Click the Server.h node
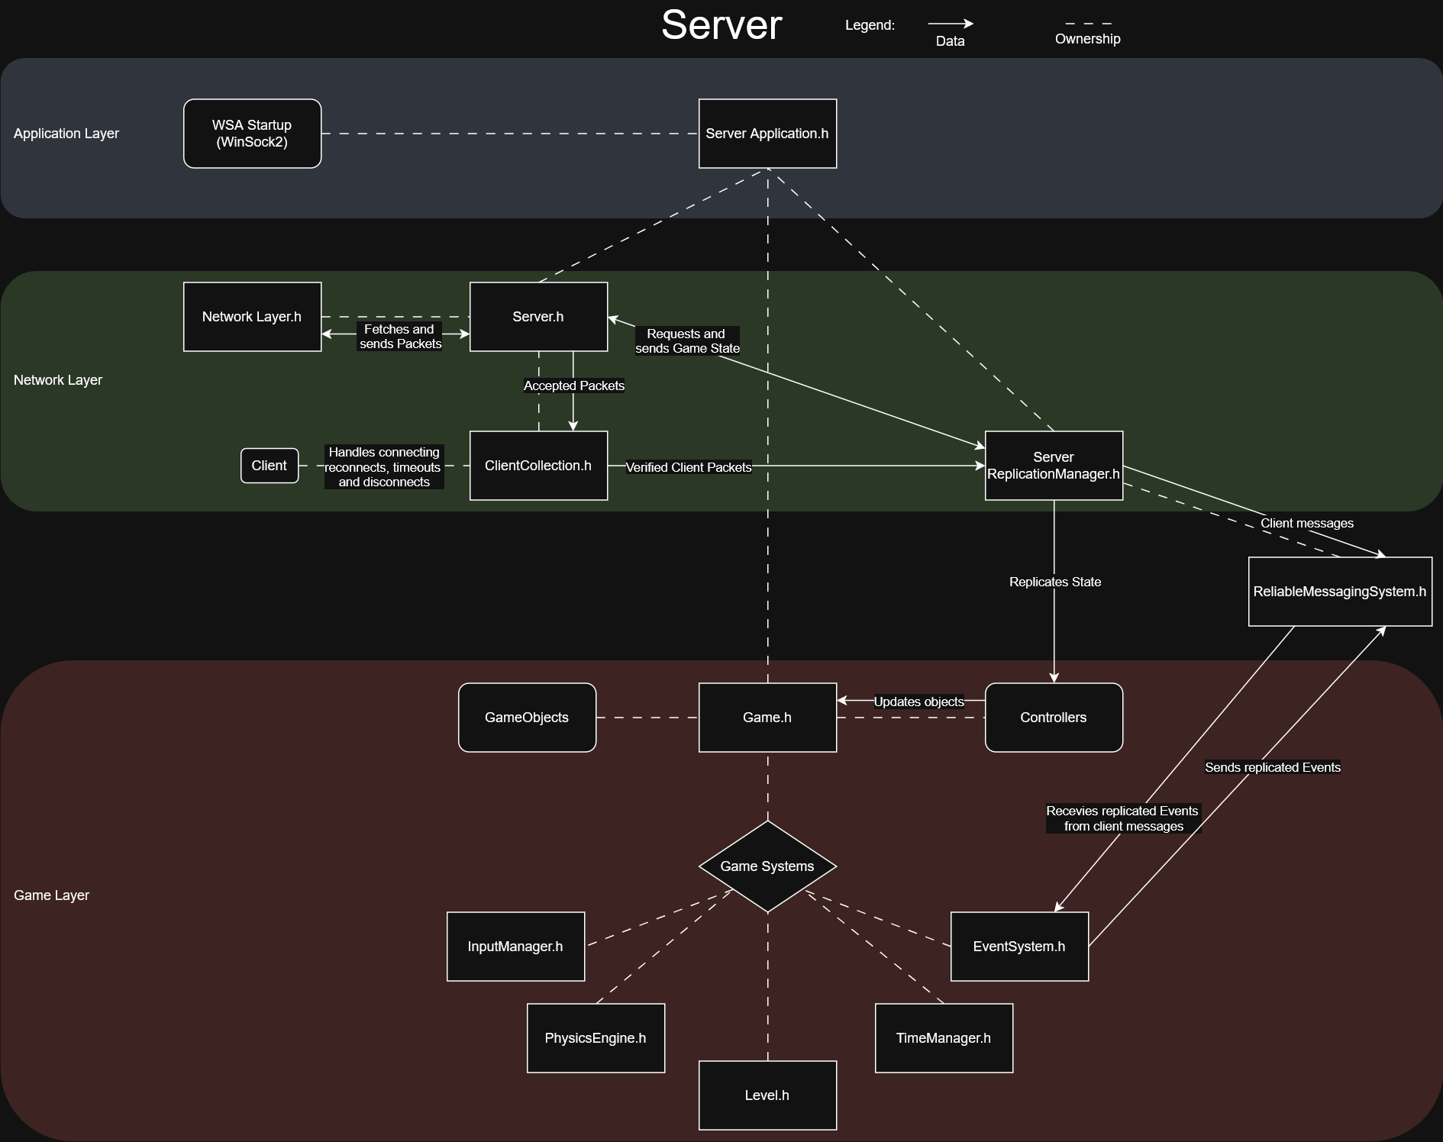Image resolution: width=1443 pixels, height=1142 pixels. [x=538, y=317]
